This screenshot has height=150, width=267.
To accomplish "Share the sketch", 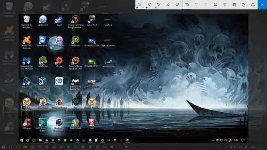I will tap(253, 5).
